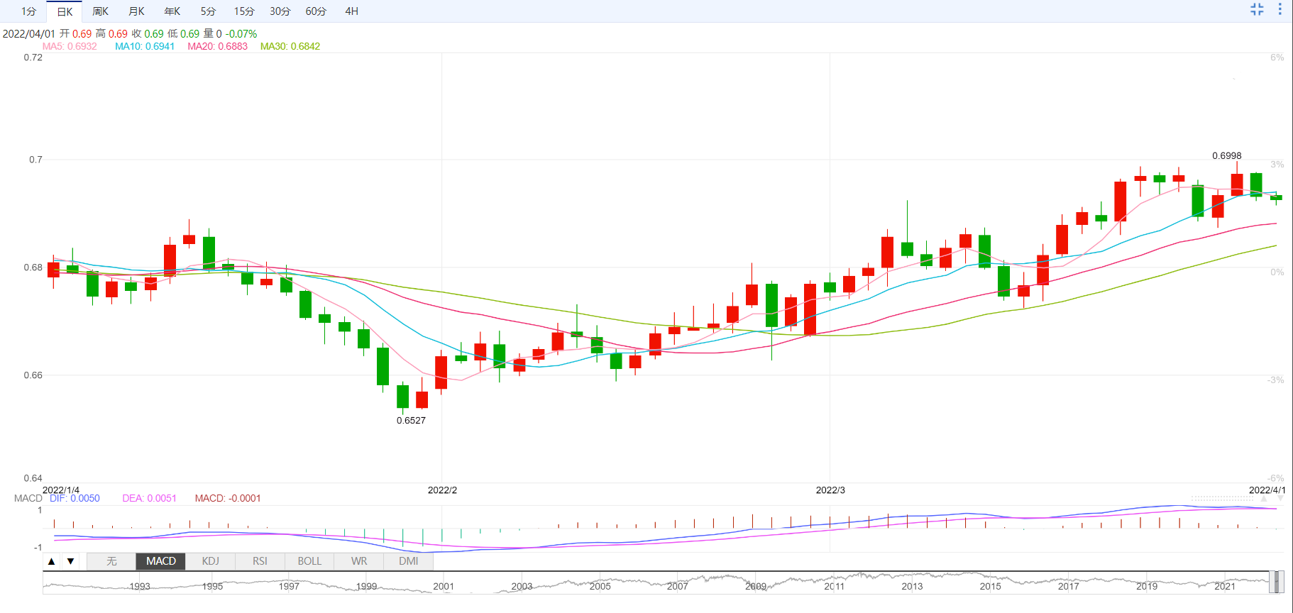This screenshot has height=613, width=1293.
Task: Click the lowest red candlestick near 0.6527
Action: [x=422, y=399]
